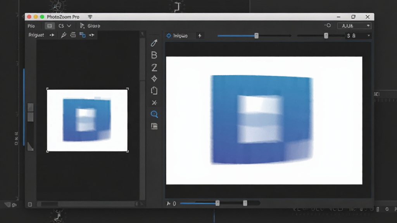397x223 pixels.
Task: Click the circle icon left of AJUB dropdown
Action: point(328,26)
